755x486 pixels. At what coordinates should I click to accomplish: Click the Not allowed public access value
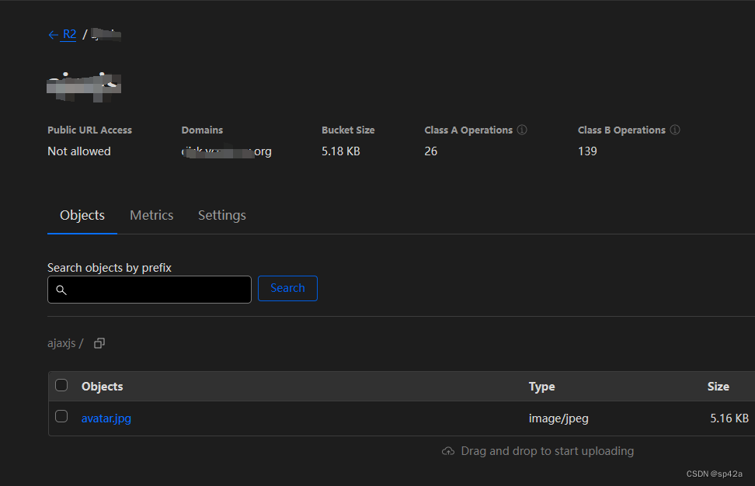click(x=79, y=151)
